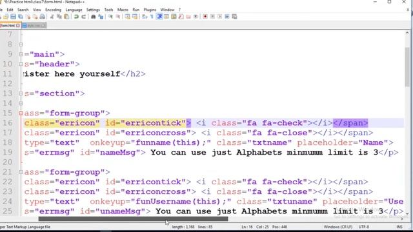This screenshot has height=232, width=413.
Task: Collapse the red fold marker on line 15
Action: pyautogui.click(x=21, y=113)
